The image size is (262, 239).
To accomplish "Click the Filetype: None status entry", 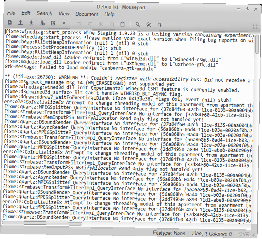I will (169, 233).
